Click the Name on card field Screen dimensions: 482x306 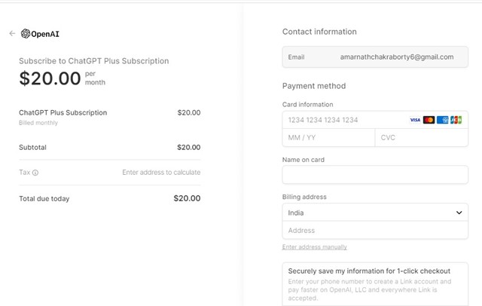coord(375,175)
